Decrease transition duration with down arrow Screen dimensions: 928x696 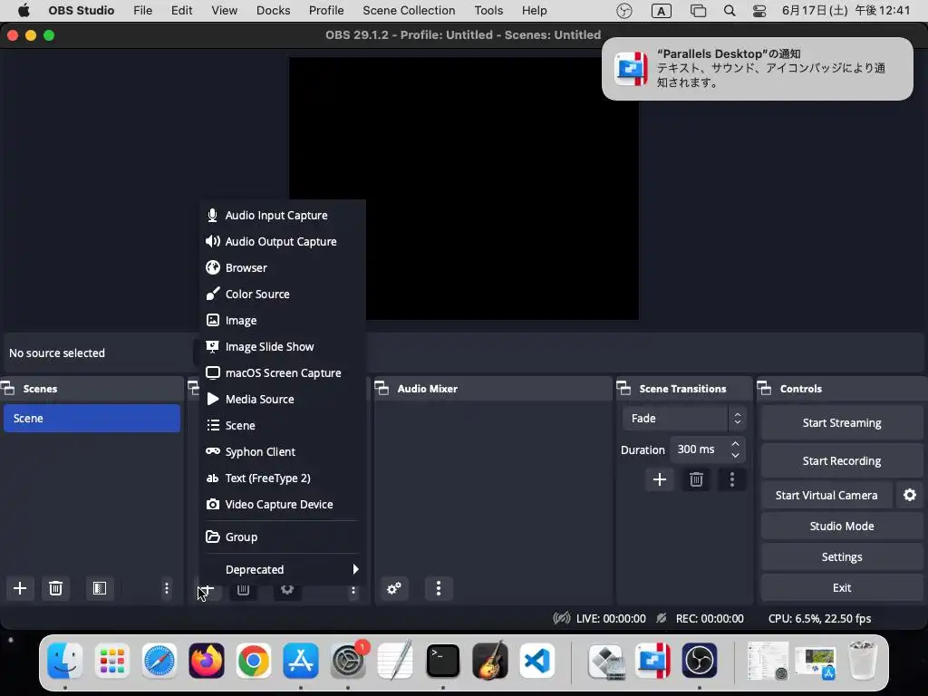click(x=735, y=455)
